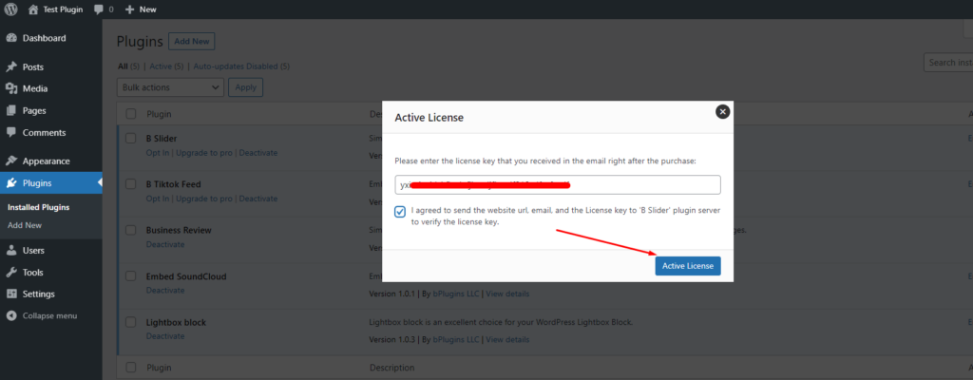
Task: Click Opt In under B Slider
Action: click(158, 153)
